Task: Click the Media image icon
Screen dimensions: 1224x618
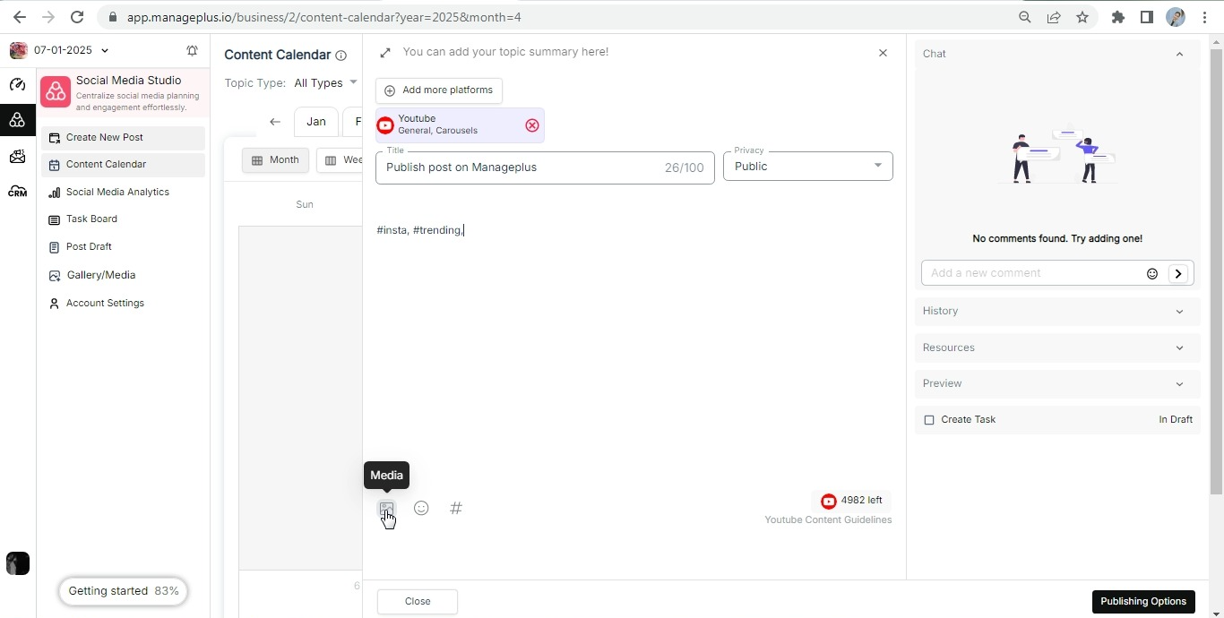Action: point(386,508)
